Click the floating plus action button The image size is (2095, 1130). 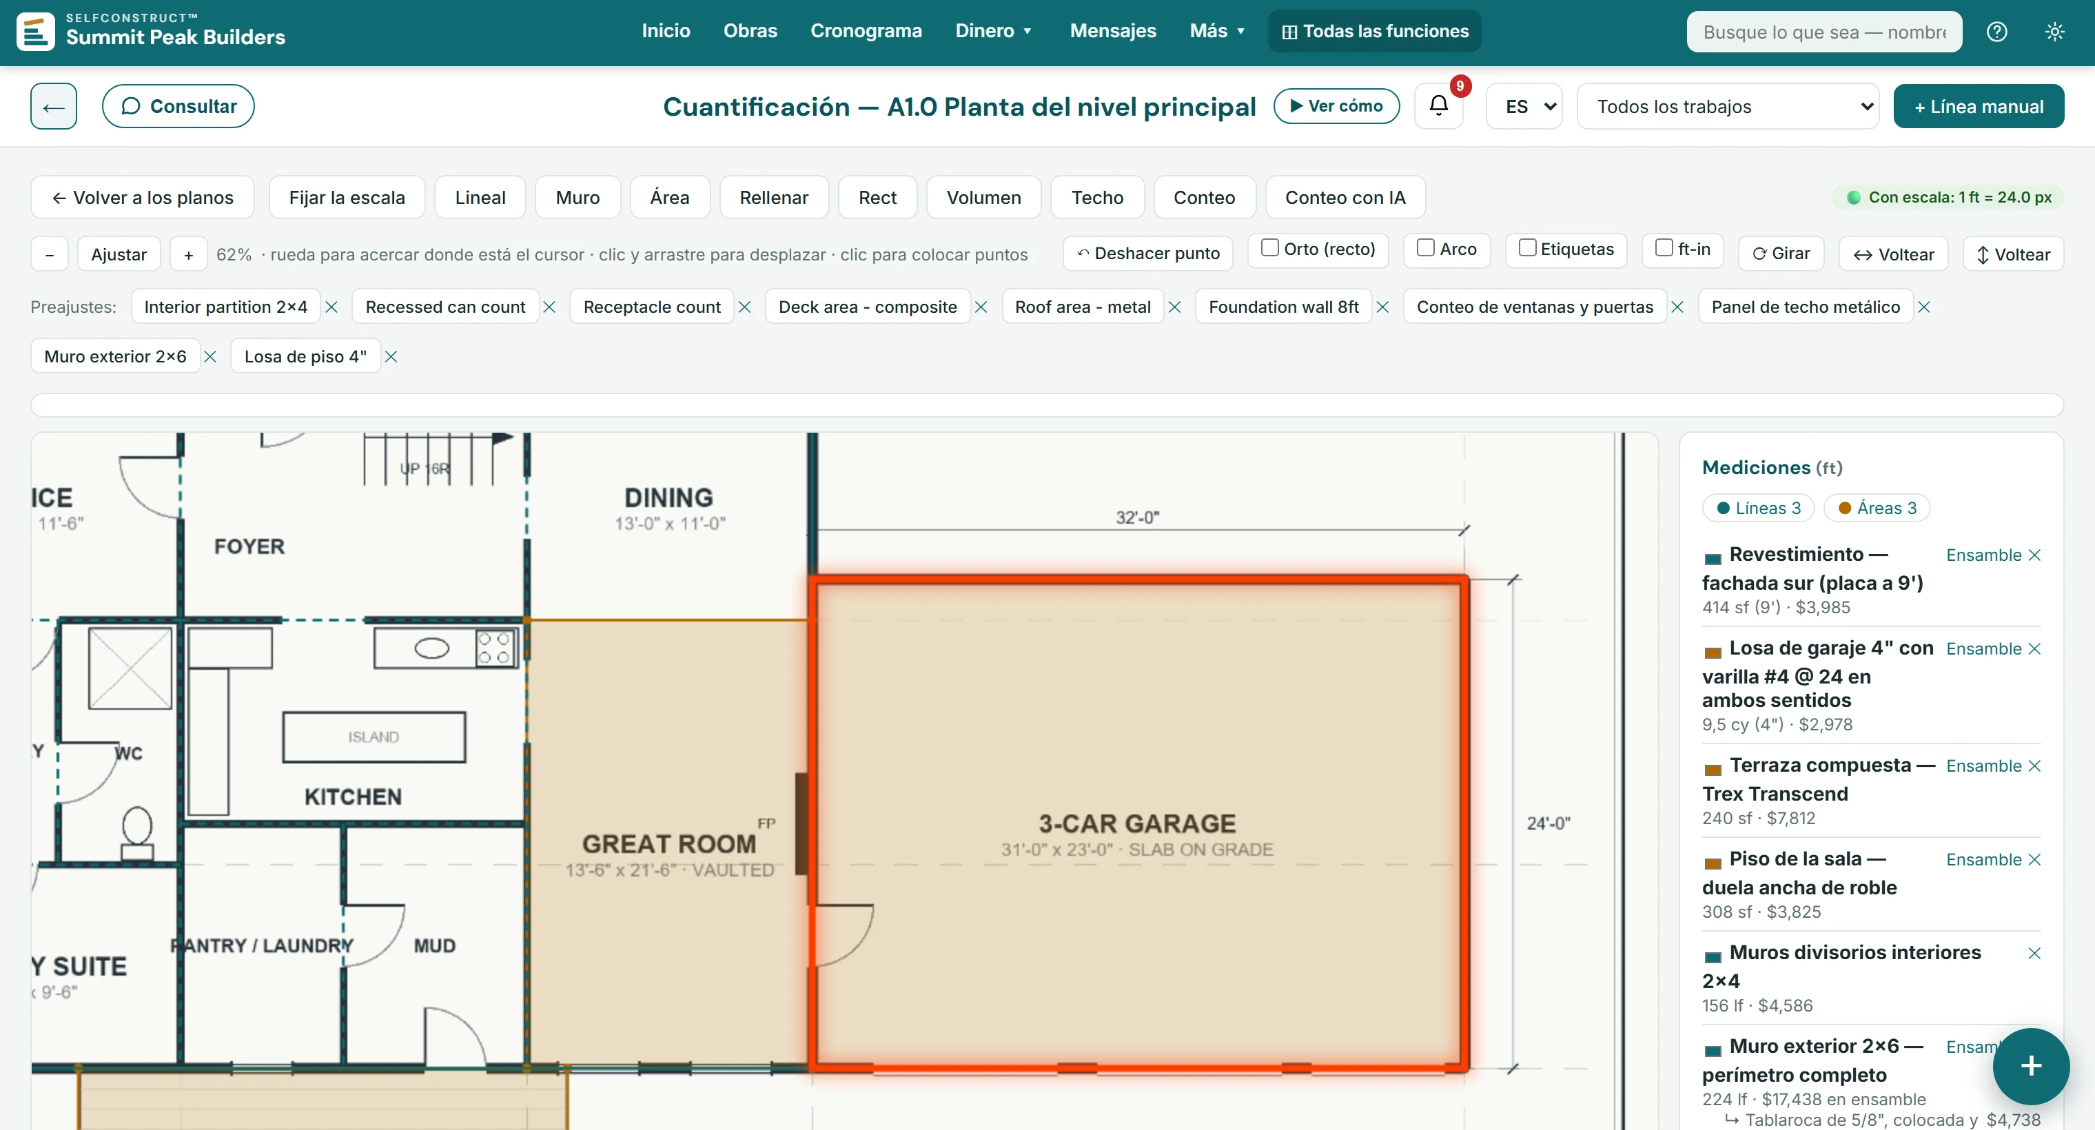coord(2031,1066)
